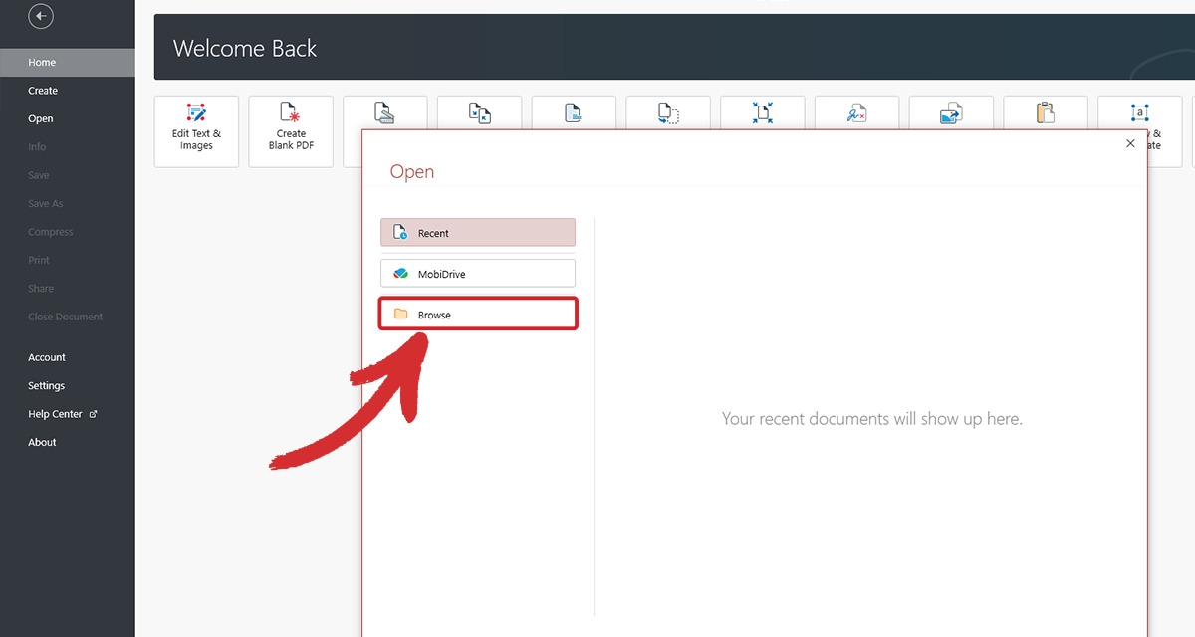Click the page with dashed copy icon
Screen dimensions: 1195x637
pos(668,112)
